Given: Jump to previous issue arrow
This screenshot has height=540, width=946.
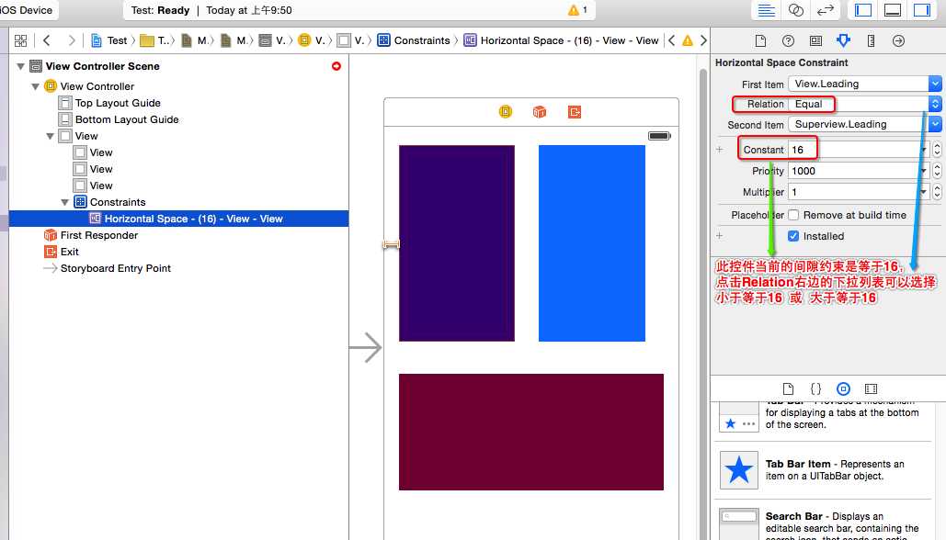Looking at the screenshot, I should click(x=671, y=40).
